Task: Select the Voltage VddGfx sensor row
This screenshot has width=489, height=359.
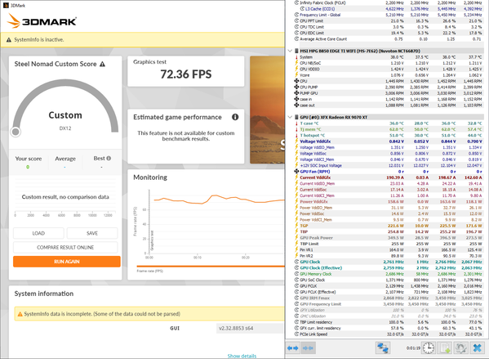Action: point(389,141)
